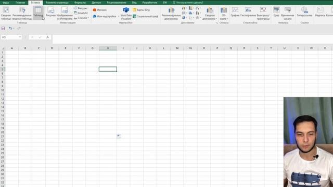Viewport: 333px width, 187px height.
Task: Redo with the quick access arrow
Action: click(x=19, y=28)
